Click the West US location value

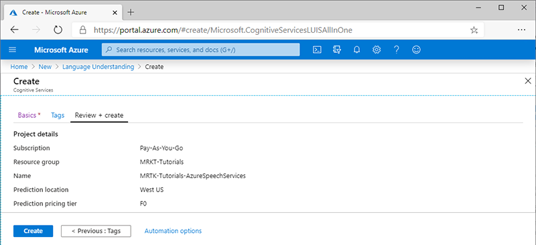[x=151, y=189]
